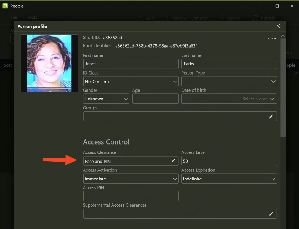This screenshot has width=299, height=229.
Task: Click the Refresh icon in the toolbar
Action: pos(255,18)
